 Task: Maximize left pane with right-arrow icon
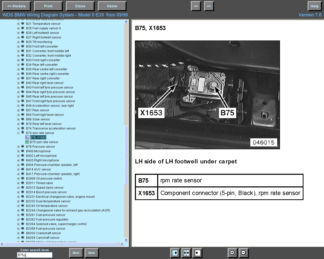pos(175,253)
